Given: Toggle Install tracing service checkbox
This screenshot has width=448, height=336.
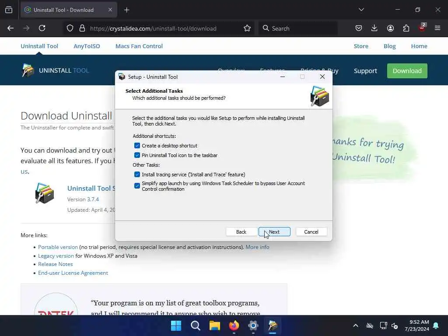Looking at the screenshot, I should [137, 175].
